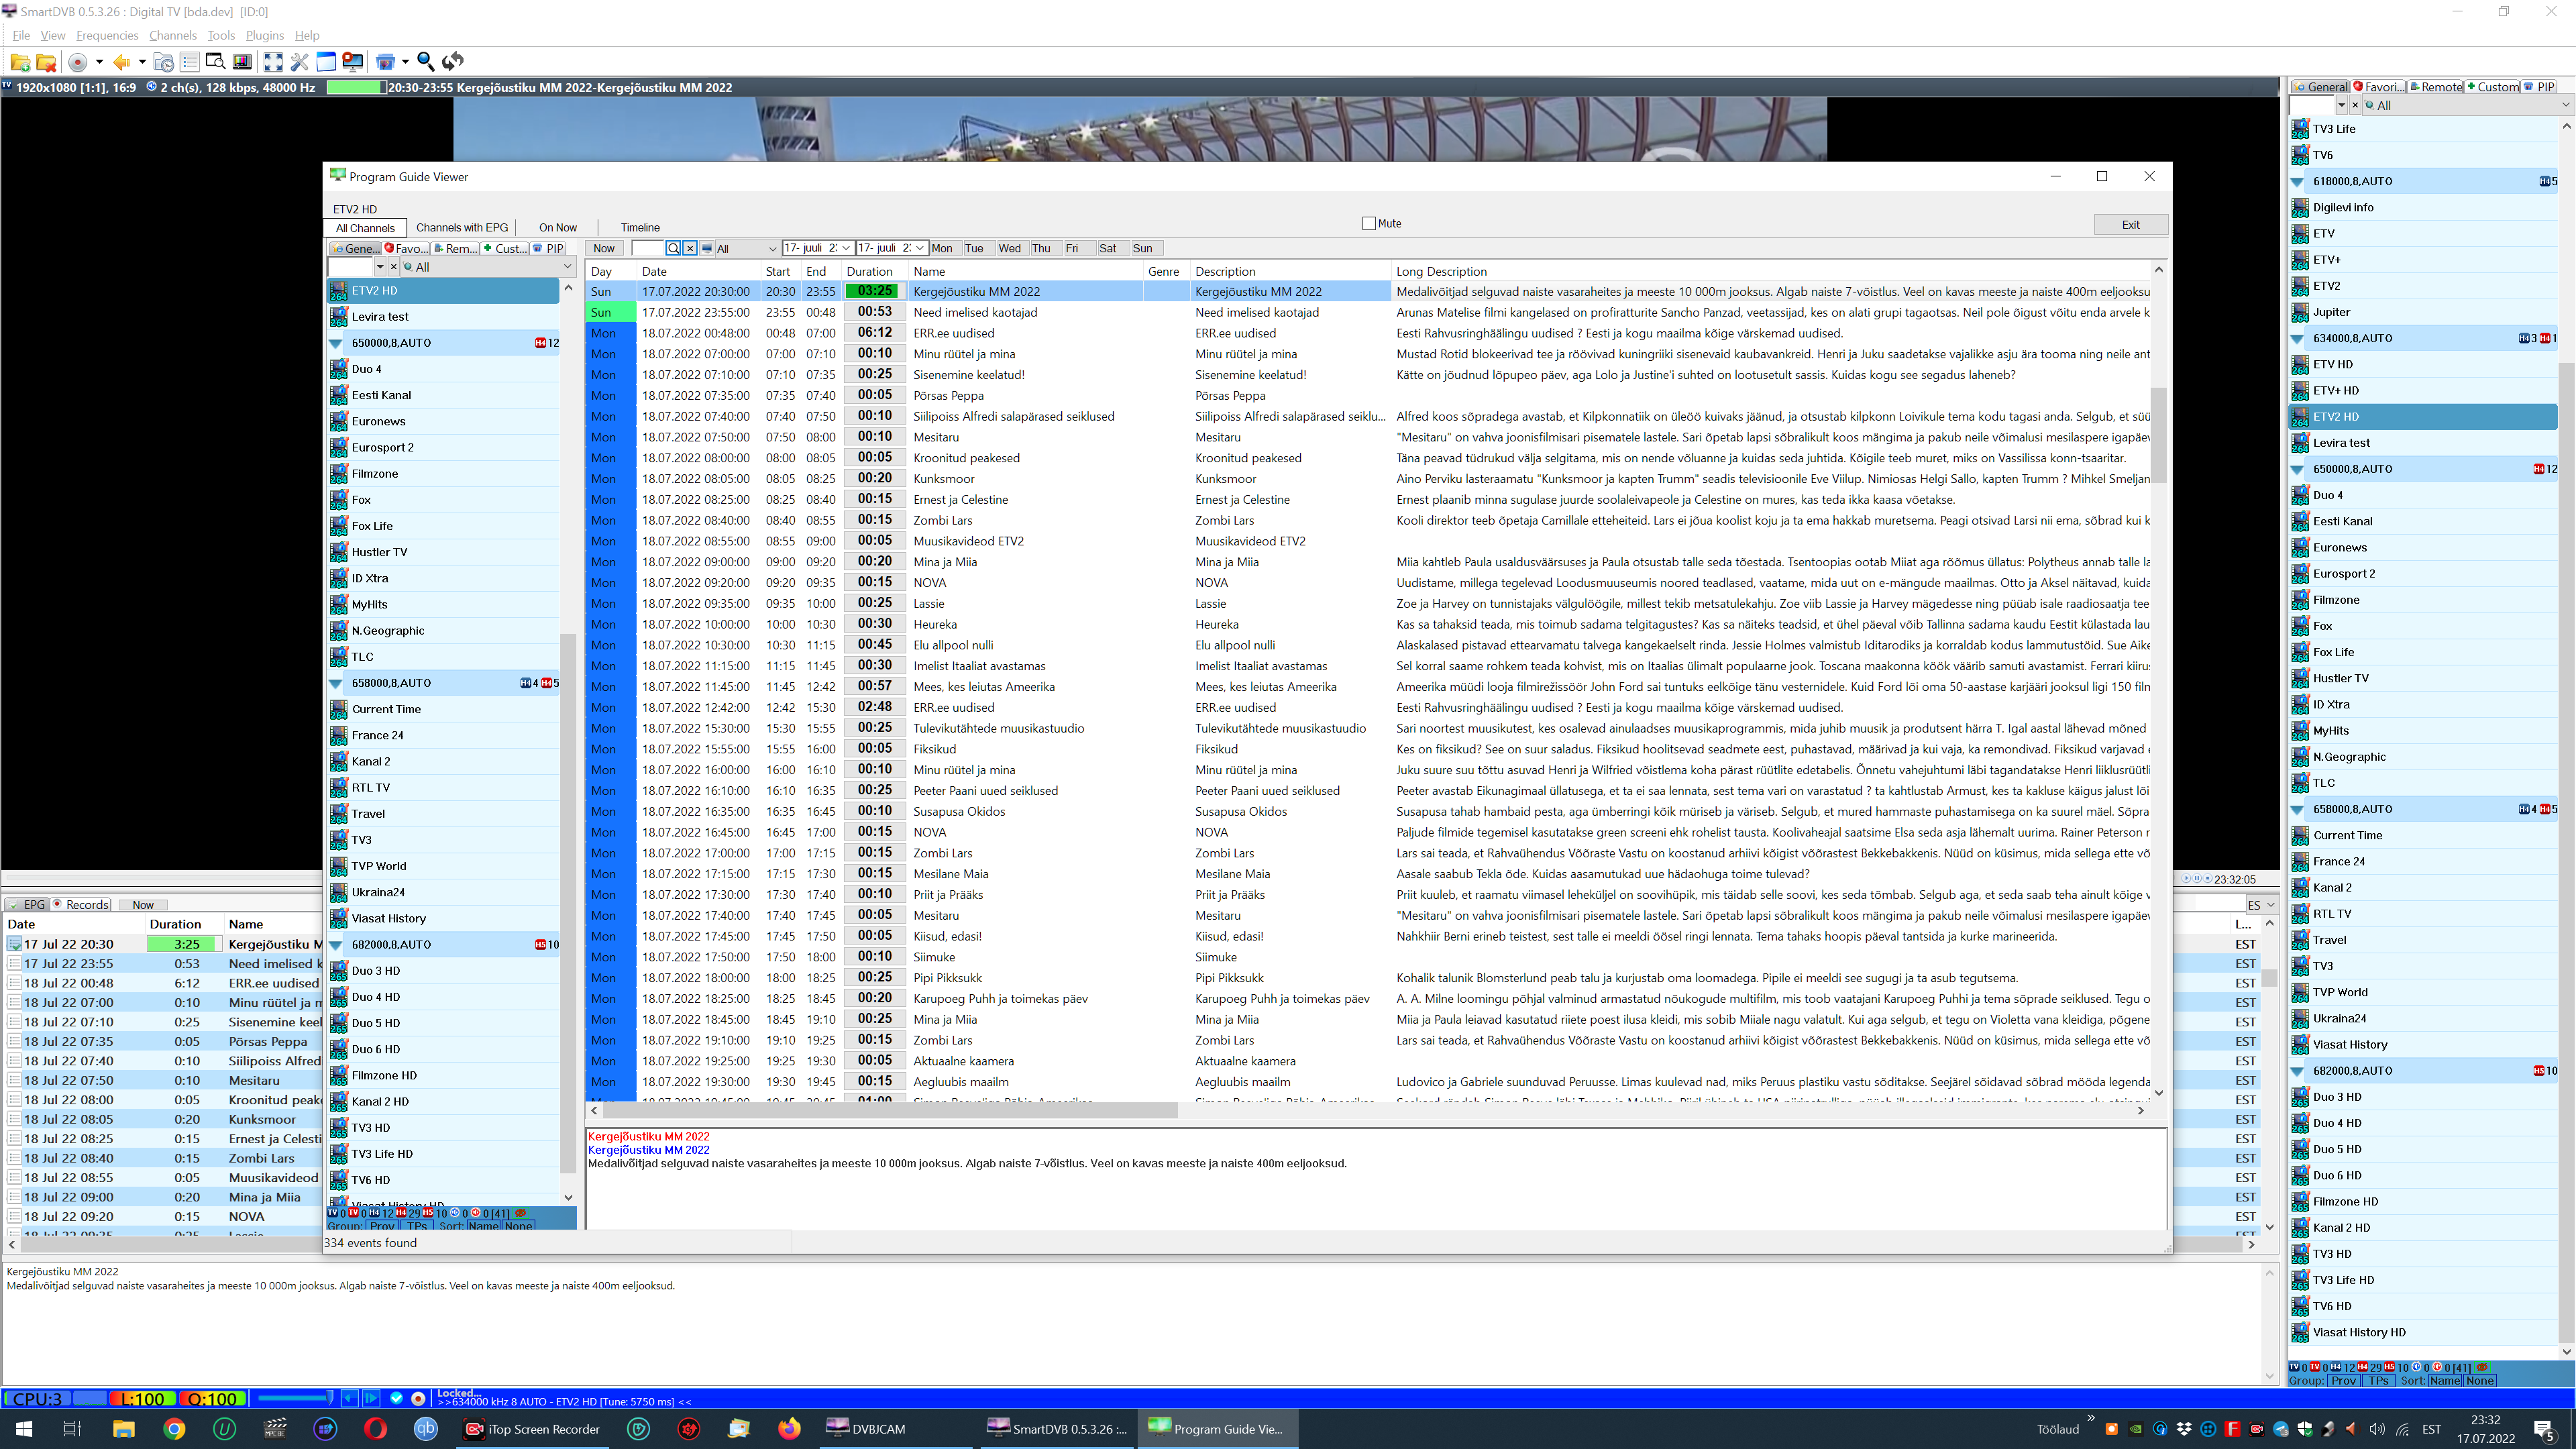Clear the Program Guide search with X button
The width and height of the screenshot is (2576, 1449).
coord(689,248)
